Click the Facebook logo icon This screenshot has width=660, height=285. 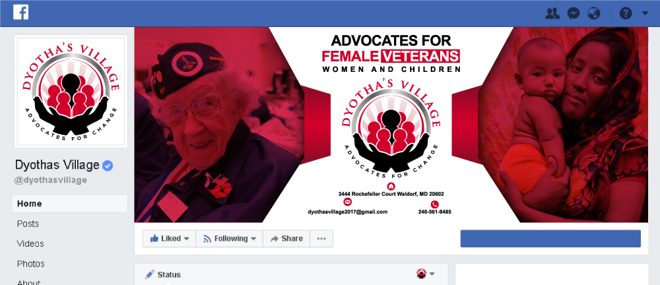click(20, 13)
